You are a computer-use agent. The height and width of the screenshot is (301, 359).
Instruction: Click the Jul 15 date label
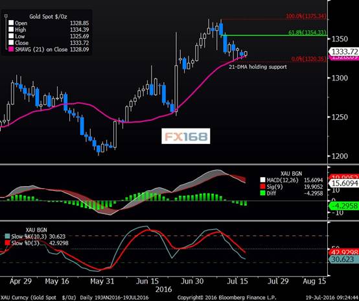pos(237,281)
